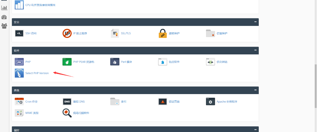Open the 错误页面 warning icon
The width and height of the screenshot is (317, 132).
click(163, 102)
